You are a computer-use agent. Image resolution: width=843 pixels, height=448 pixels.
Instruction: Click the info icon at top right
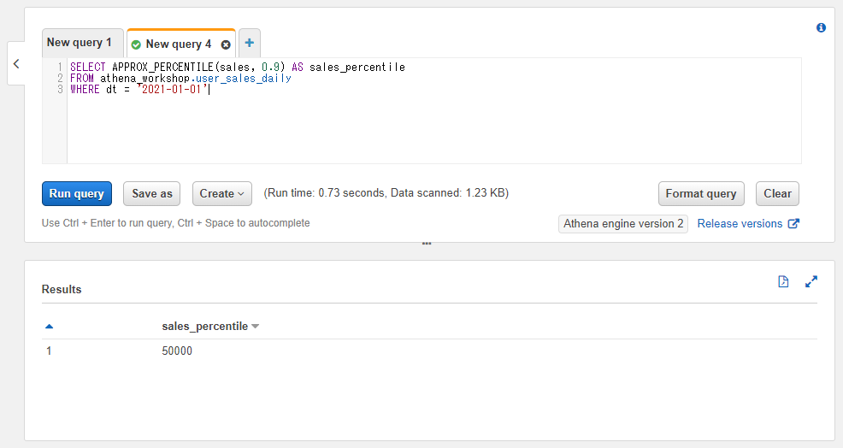[821, 27]
